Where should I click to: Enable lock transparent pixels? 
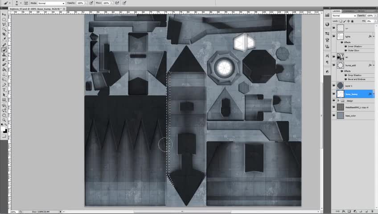click(341, 21)
